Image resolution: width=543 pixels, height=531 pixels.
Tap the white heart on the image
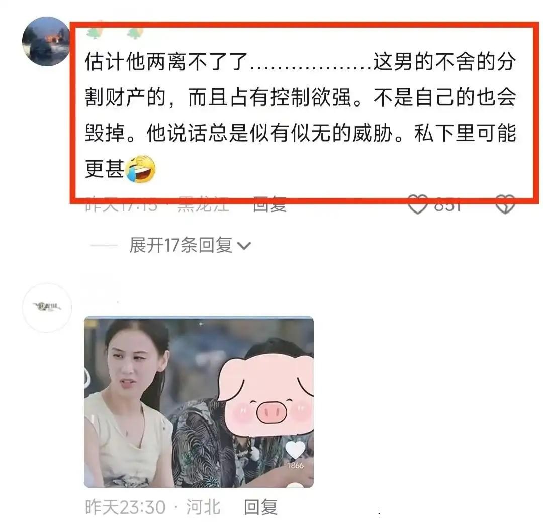click(295, 450)
